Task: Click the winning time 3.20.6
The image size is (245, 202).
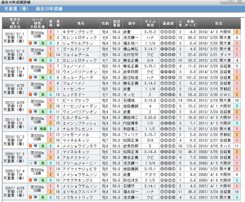Action: click(150, 118)
